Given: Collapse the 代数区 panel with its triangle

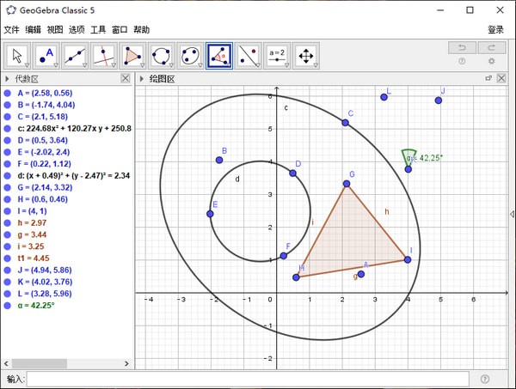Looking at the screenshot, I should click(x=7, y=79).
